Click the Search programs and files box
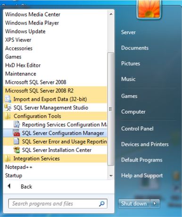The height and width of the screenshot is (217, 182). coord(58,204)
